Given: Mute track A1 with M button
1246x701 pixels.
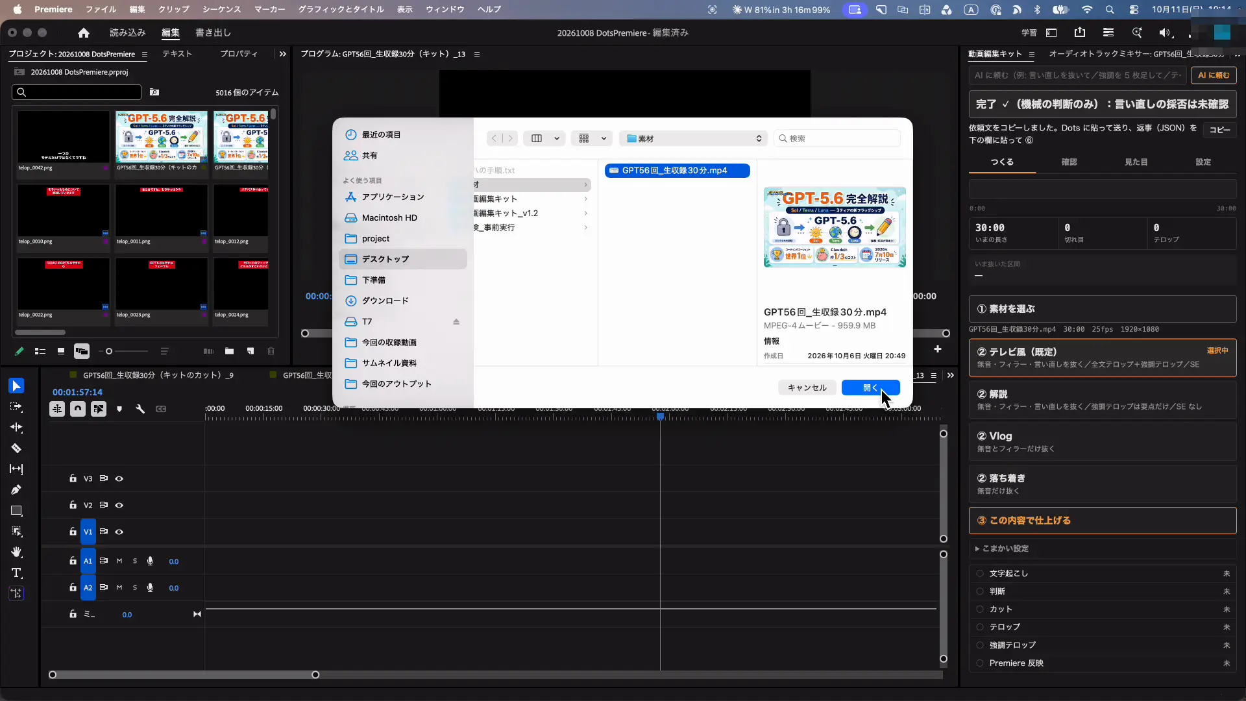Looking at the screenshot, I should click(x=119, y=561).
